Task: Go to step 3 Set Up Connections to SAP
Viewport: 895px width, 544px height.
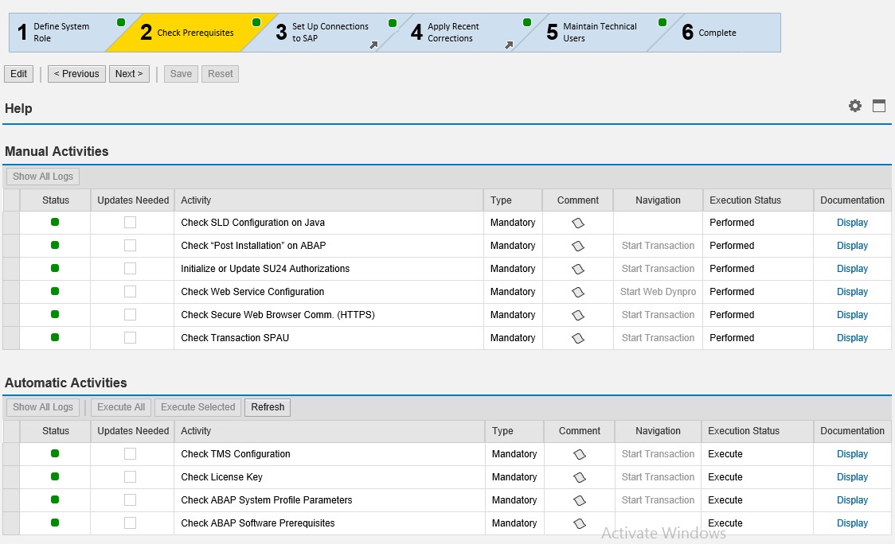Action: coord(326,33)
